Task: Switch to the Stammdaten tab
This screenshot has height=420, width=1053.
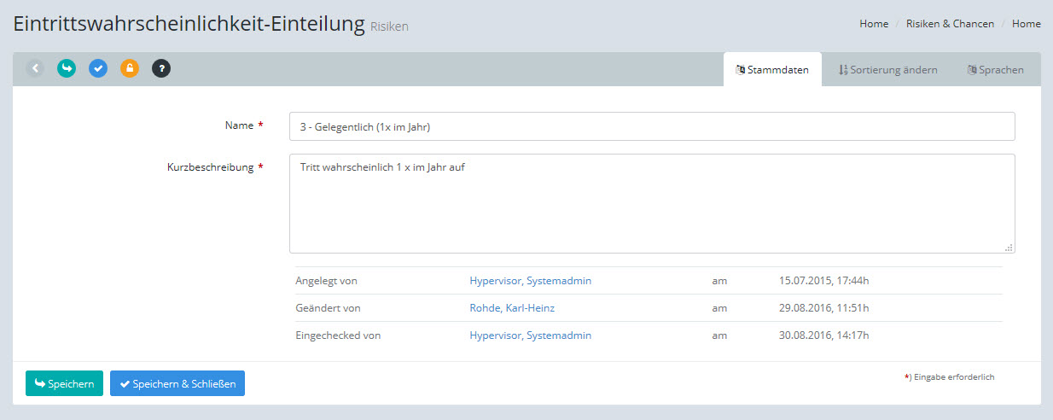Action: click(x=772, y=70)
